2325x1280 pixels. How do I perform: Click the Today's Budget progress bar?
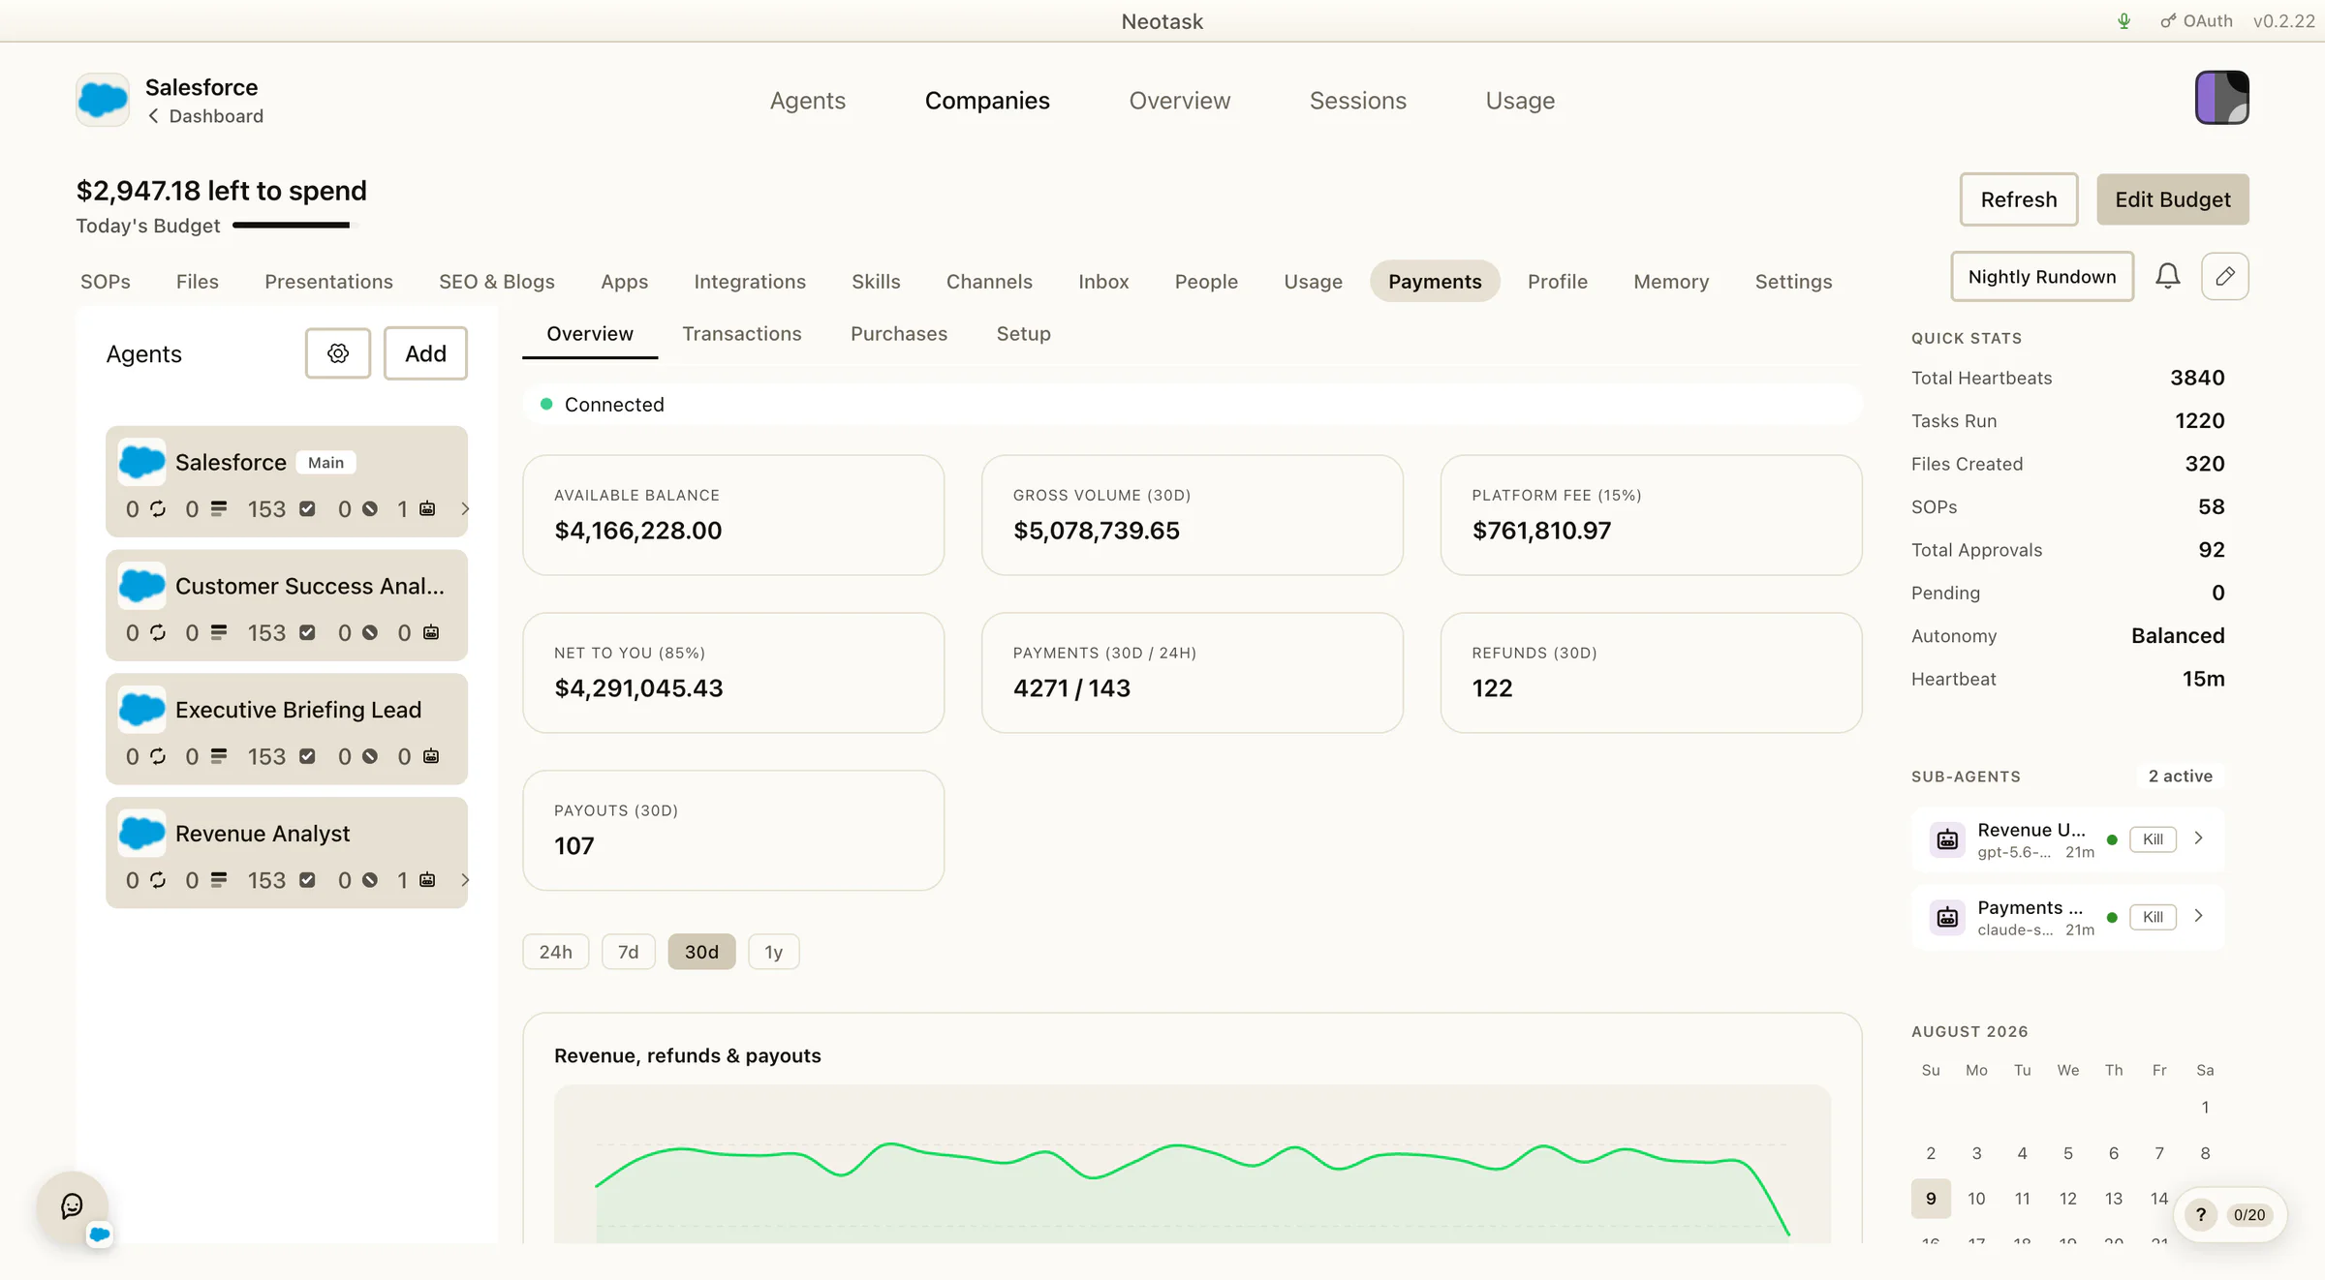click(x=295, y=226)
